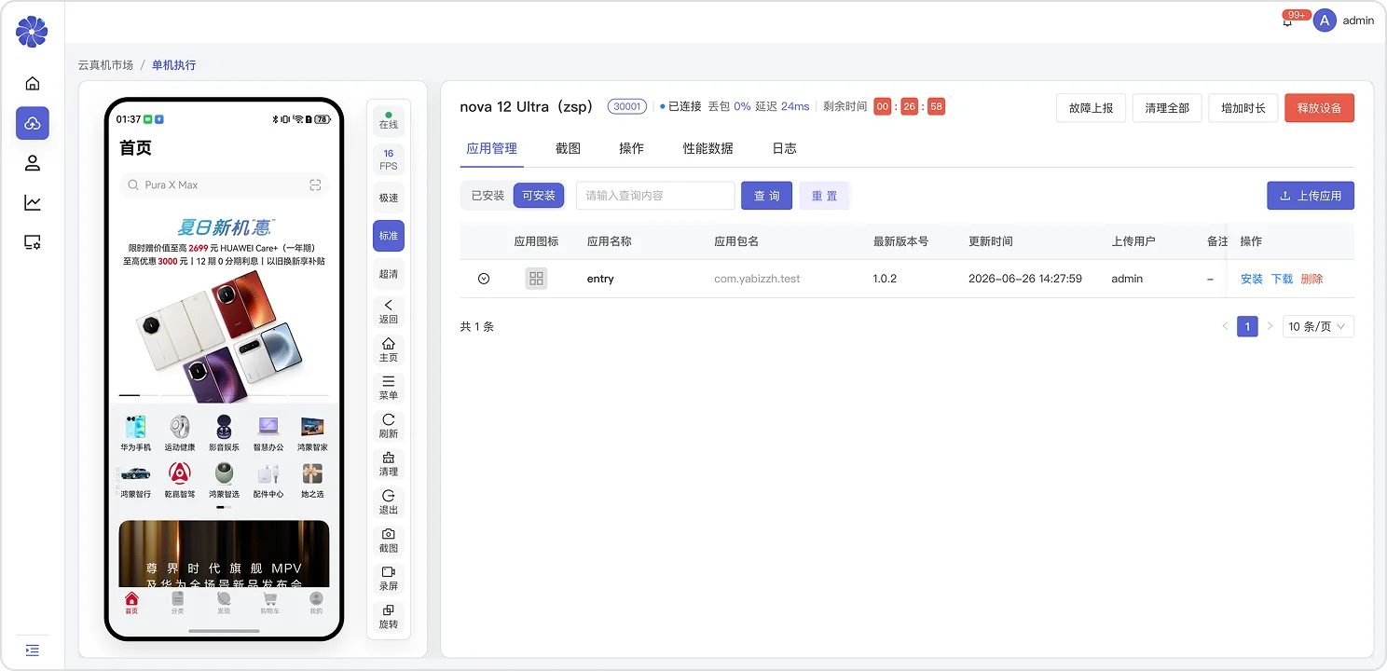Click the 返回 back control
This screenshot has width=1387, height=671.
(x=389, y=311)
